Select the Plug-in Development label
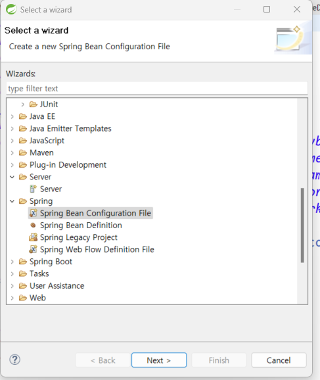 [68, 165]
